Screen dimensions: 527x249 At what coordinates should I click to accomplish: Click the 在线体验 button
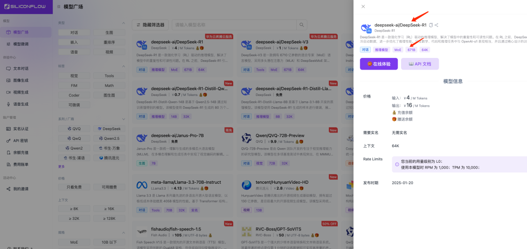pos(379,64)
